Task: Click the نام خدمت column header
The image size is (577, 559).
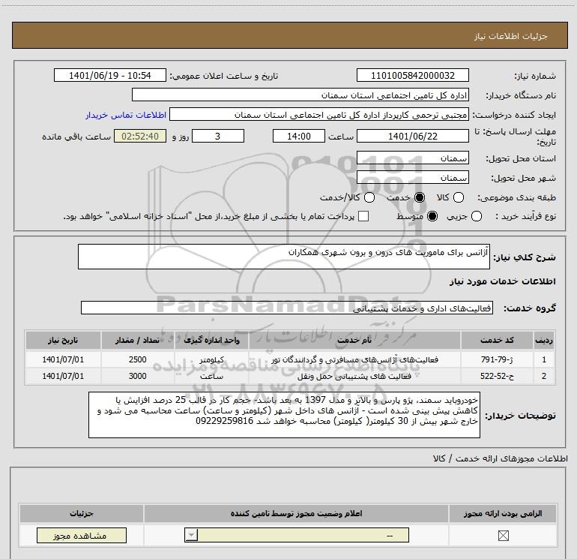Action: [354, 340]
